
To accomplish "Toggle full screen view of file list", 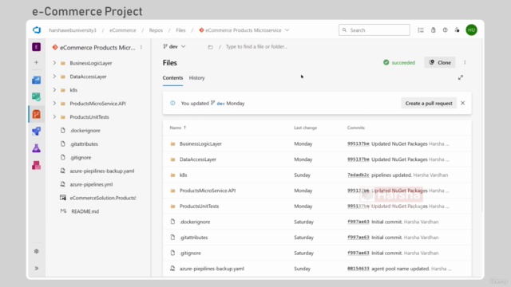I will pos(461,77).
